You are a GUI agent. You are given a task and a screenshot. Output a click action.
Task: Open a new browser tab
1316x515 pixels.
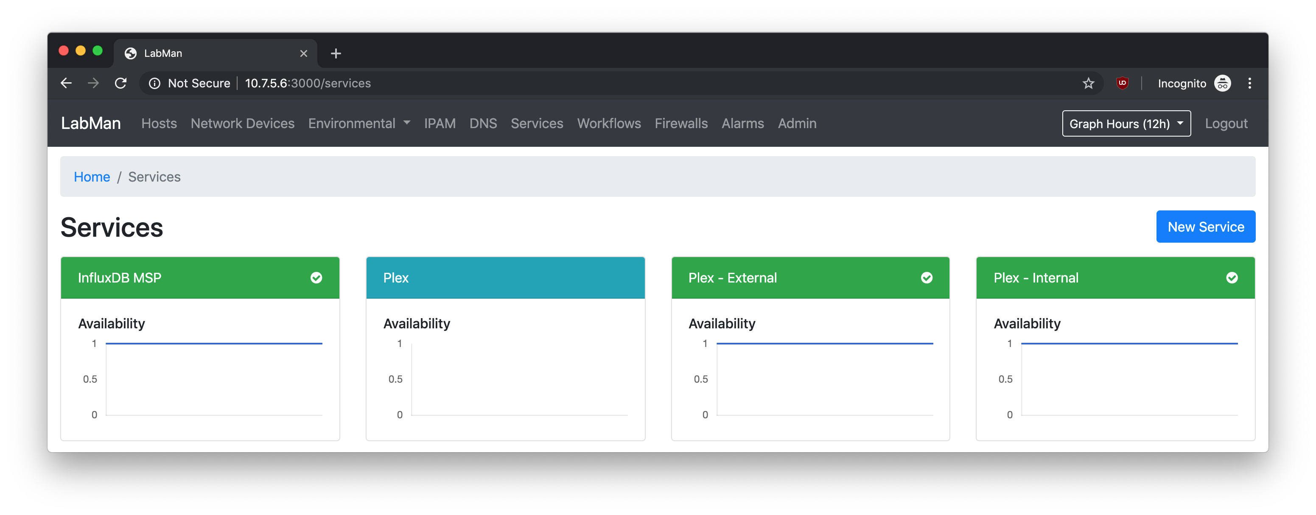click(x=336, y=53)
